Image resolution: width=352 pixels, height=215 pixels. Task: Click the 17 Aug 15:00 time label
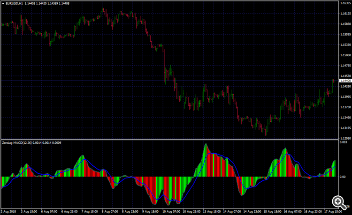[333, 212]
